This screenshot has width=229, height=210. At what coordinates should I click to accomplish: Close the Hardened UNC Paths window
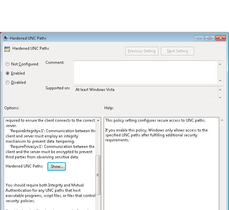click(221, 38)
